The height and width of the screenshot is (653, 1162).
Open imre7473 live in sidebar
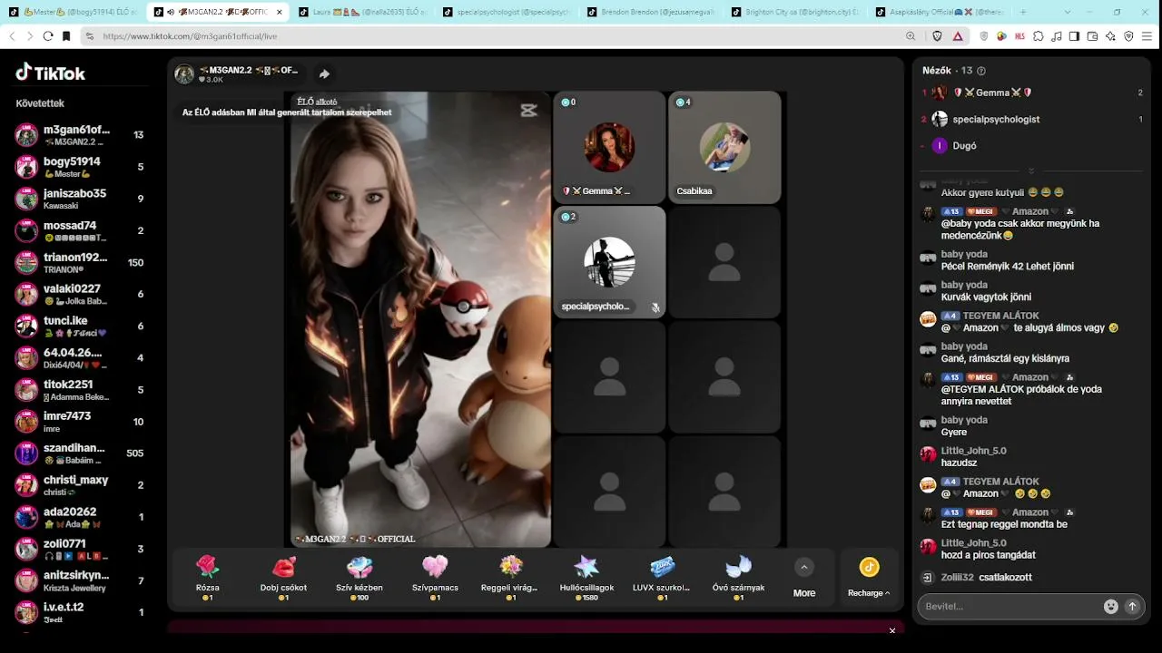tap(81, 422)
